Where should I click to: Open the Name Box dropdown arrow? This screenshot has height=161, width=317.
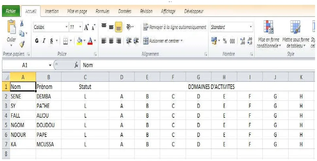(50, 65)
